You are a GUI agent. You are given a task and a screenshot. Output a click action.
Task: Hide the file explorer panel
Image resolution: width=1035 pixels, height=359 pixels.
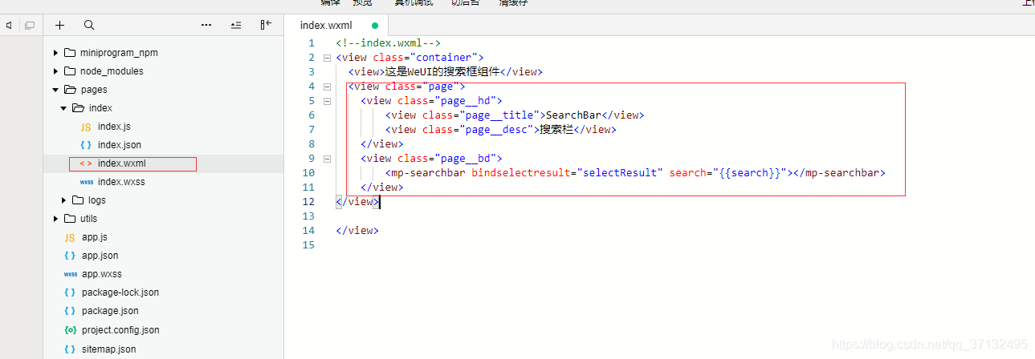pos(266,26)
